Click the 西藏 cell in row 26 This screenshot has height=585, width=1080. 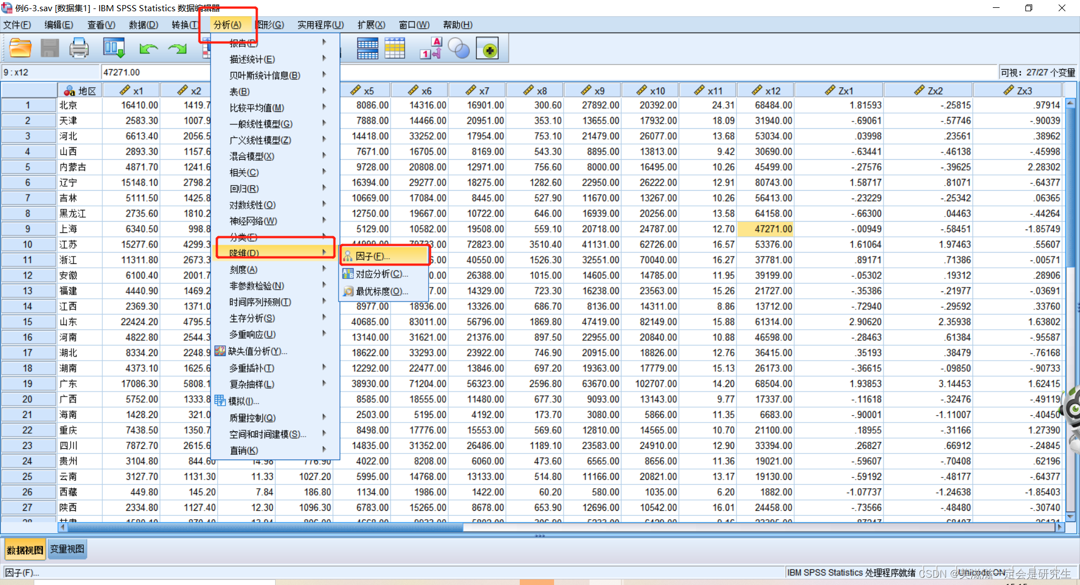click(80, 492)
